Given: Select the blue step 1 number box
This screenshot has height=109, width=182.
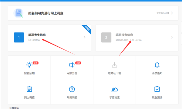Looking at the screenshot, I should (19, 38).
